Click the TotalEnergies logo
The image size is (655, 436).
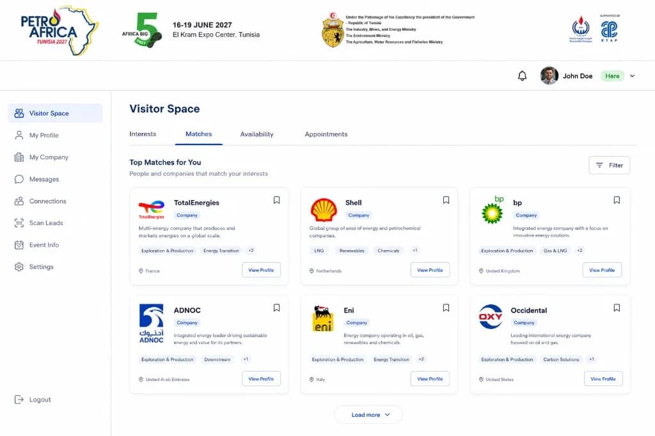pos(151,210)
